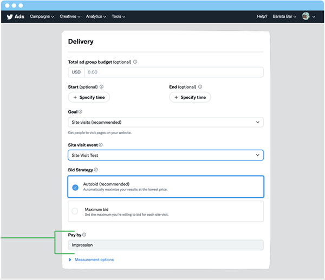Open the Barista Bar account dropdown
The width and height of the screenshot is (325, 280).
tap(284, 17)
